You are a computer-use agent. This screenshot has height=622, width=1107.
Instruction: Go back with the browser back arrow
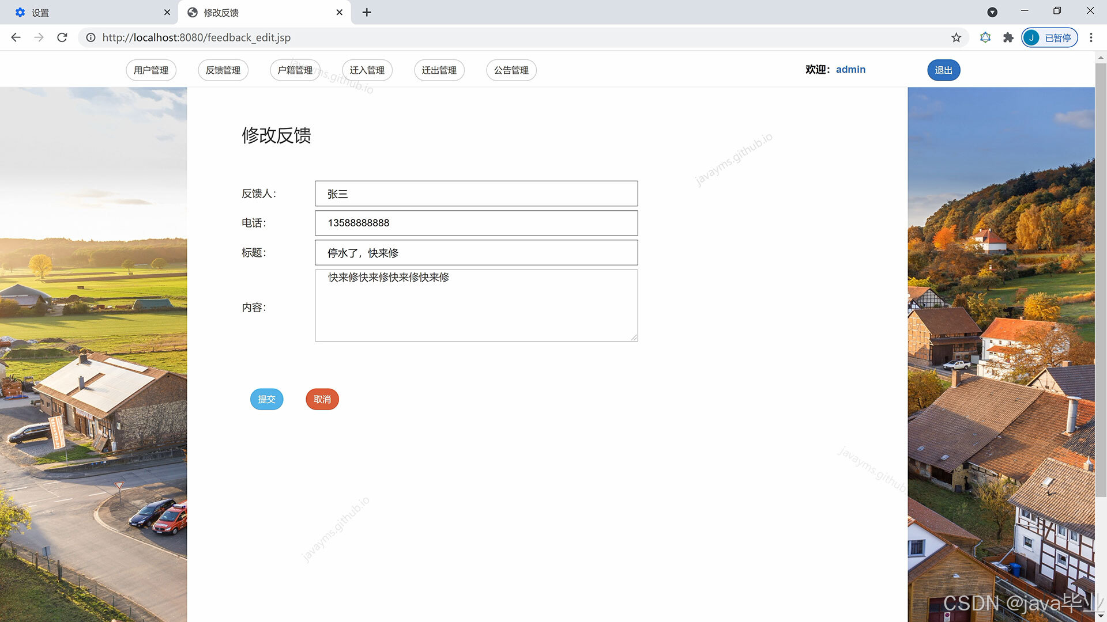click(16, 37)
